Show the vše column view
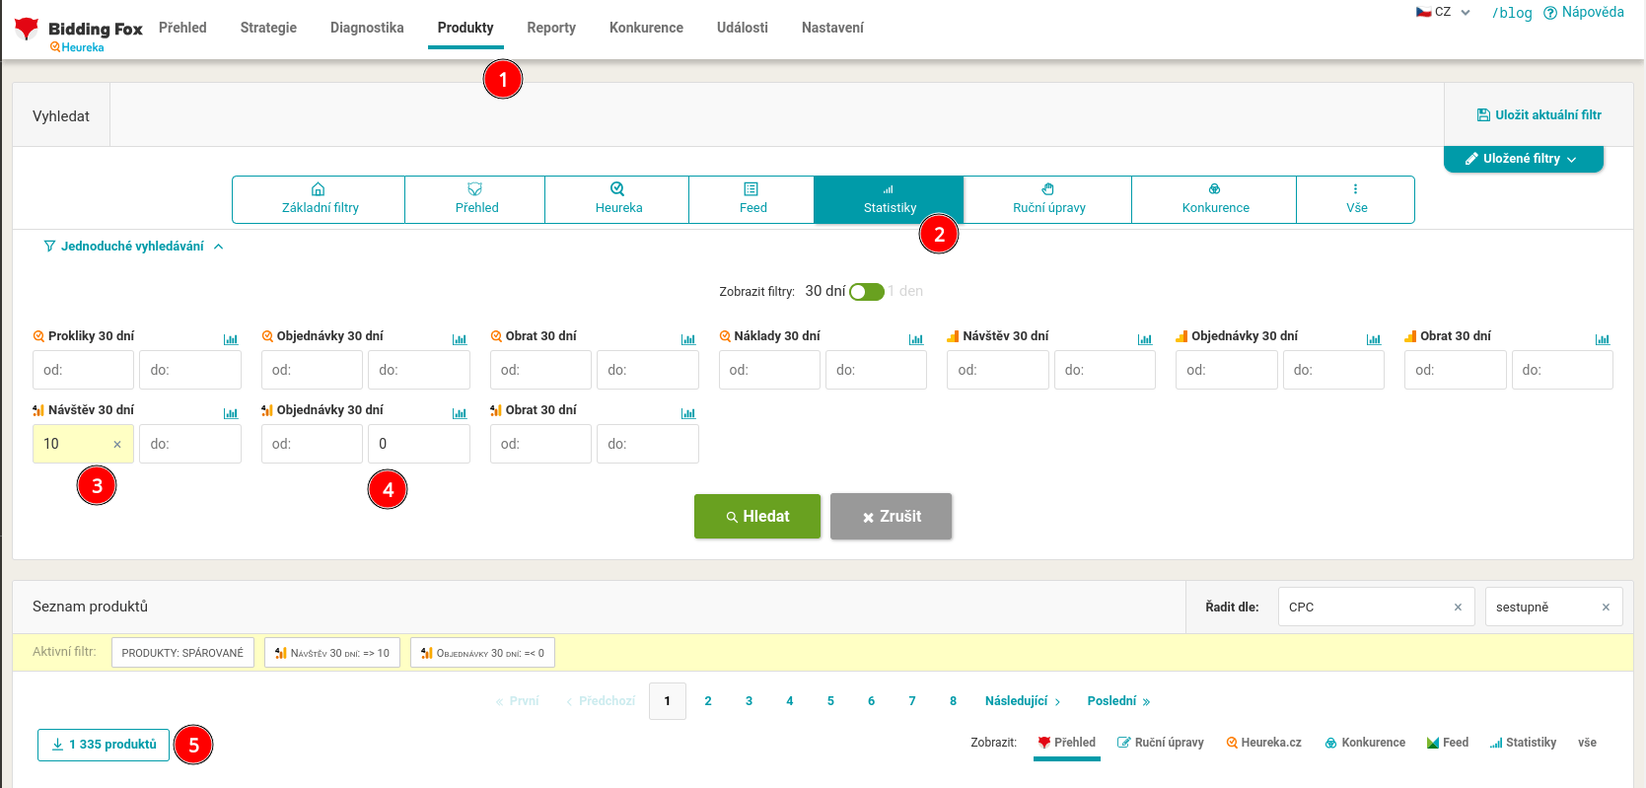Screen dimensions: 1646x788 [1587, 743]
